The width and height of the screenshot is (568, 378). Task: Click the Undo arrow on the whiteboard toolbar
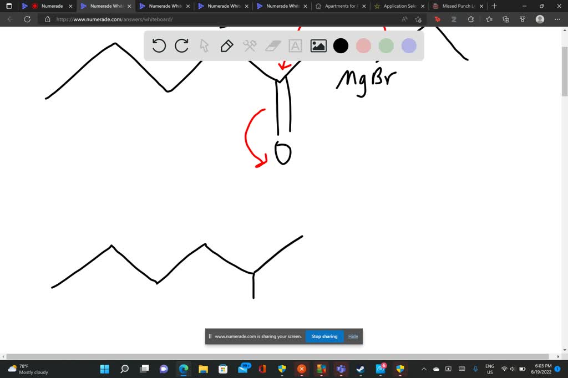click(159, 46)
